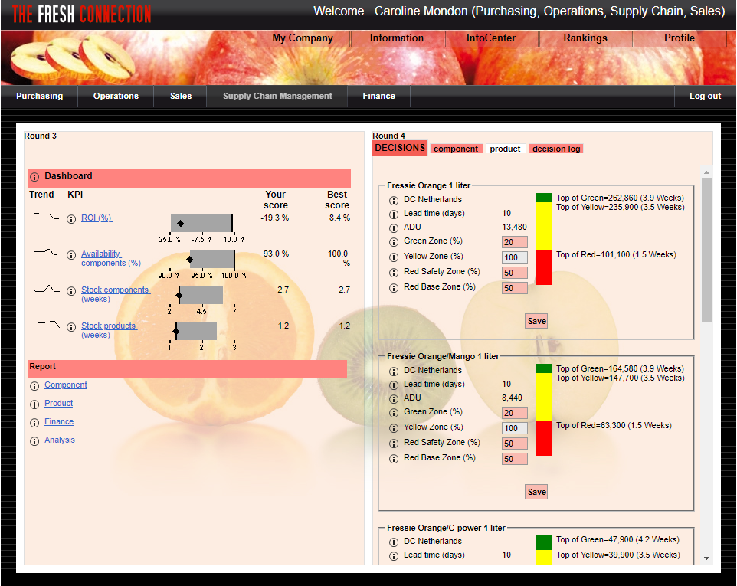The height and width of the screenshot is (586, 737).
Task: Open the Profile menu
Action: pos(680,38)
